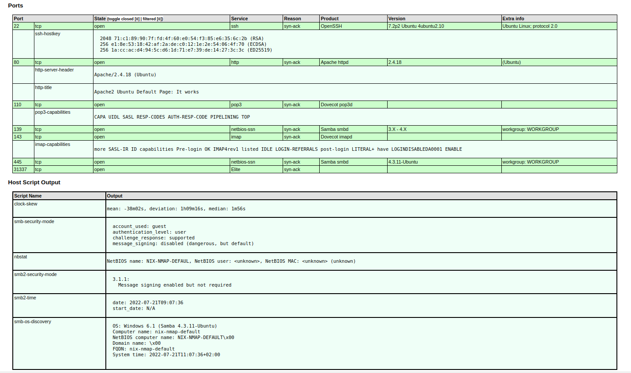Viewport: 631px width, 373px height.
Task: Select 'date: 2022-07-21T09:07:36' output line
Action: pos(148,302)
